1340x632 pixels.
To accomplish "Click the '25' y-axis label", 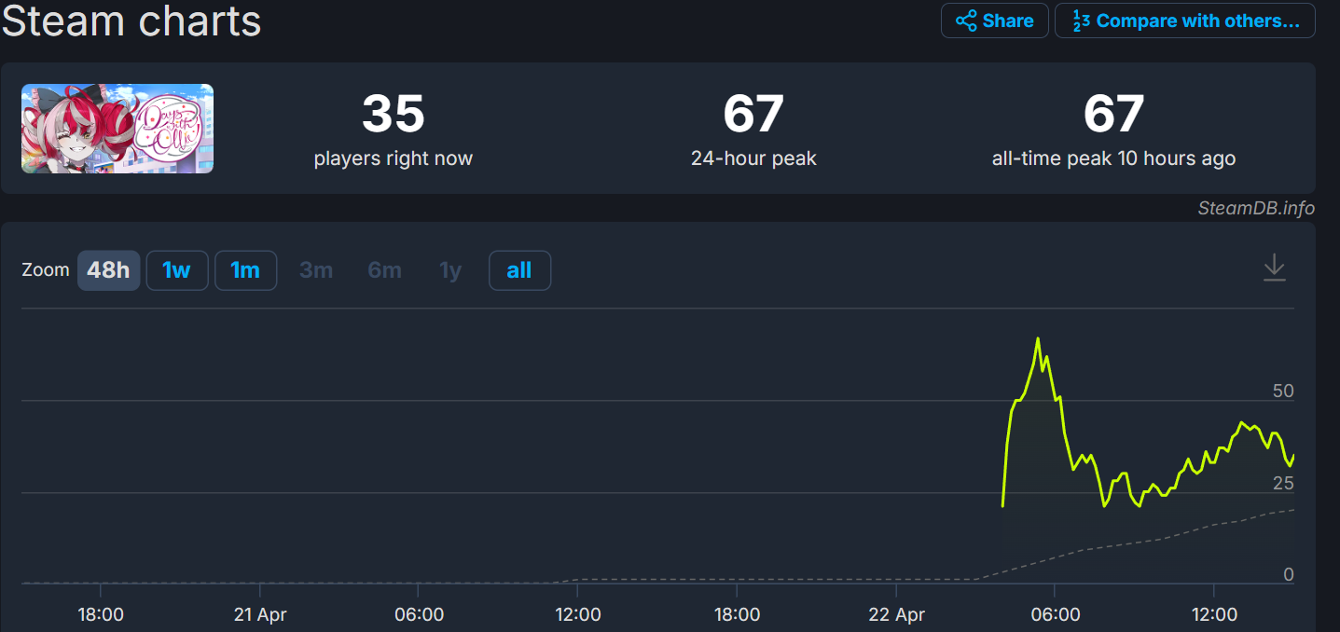I will [x=1283, y=483].
